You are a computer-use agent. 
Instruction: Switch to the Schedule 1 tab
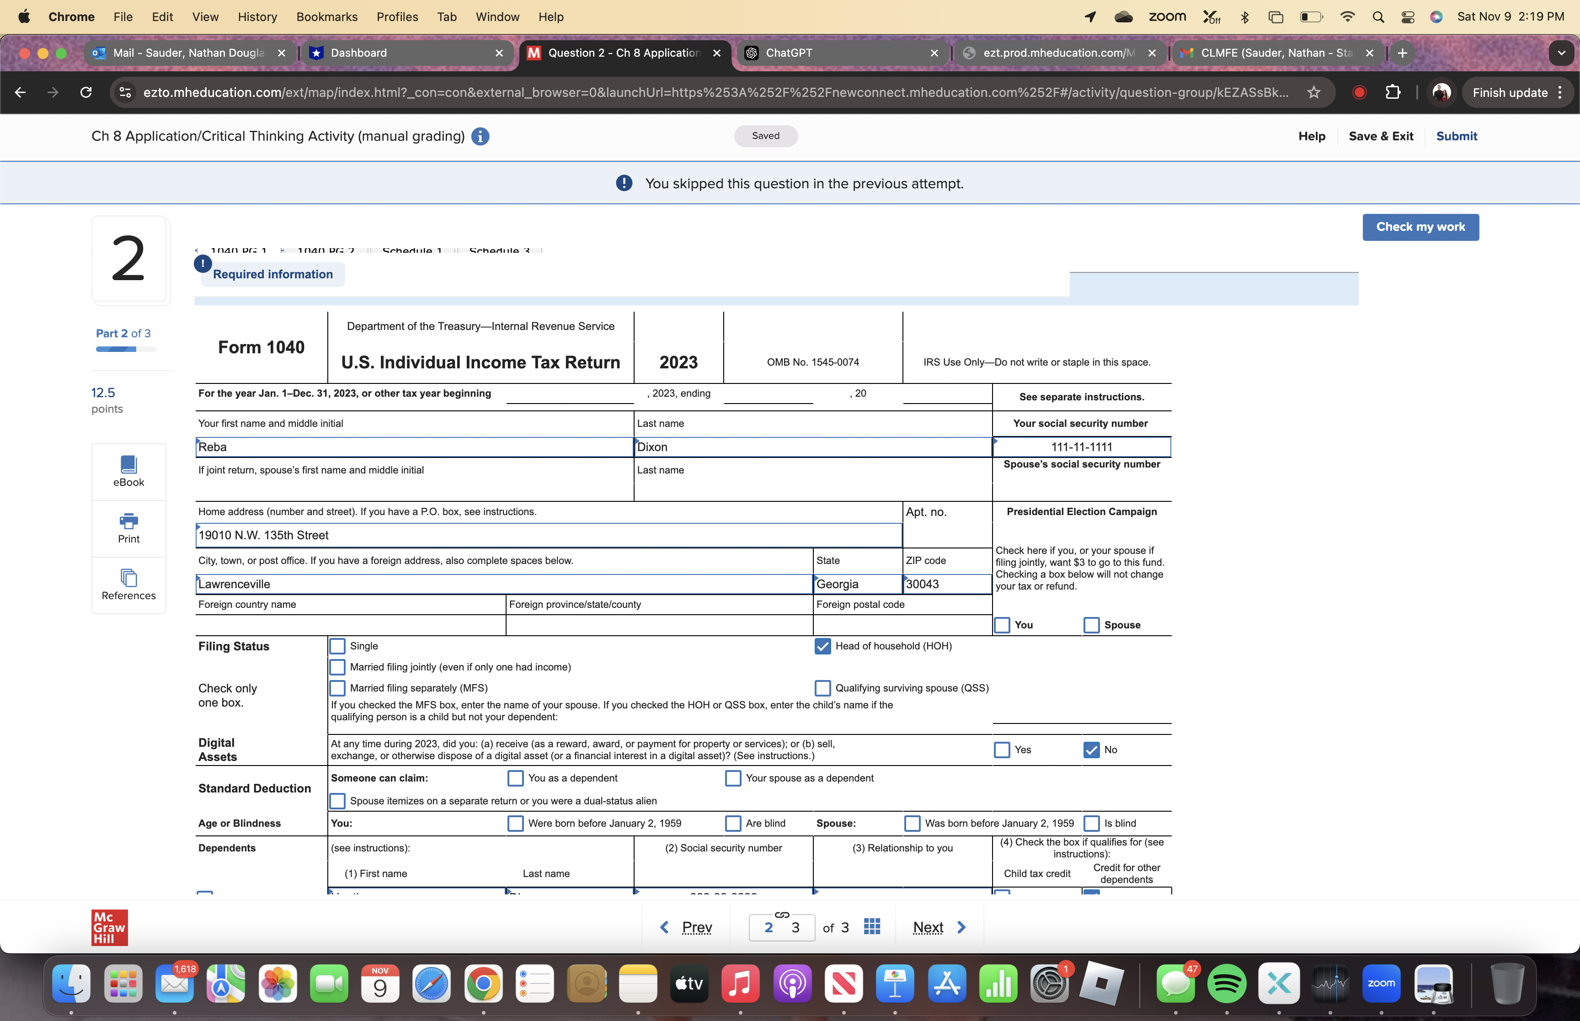[x=411, y=250]
